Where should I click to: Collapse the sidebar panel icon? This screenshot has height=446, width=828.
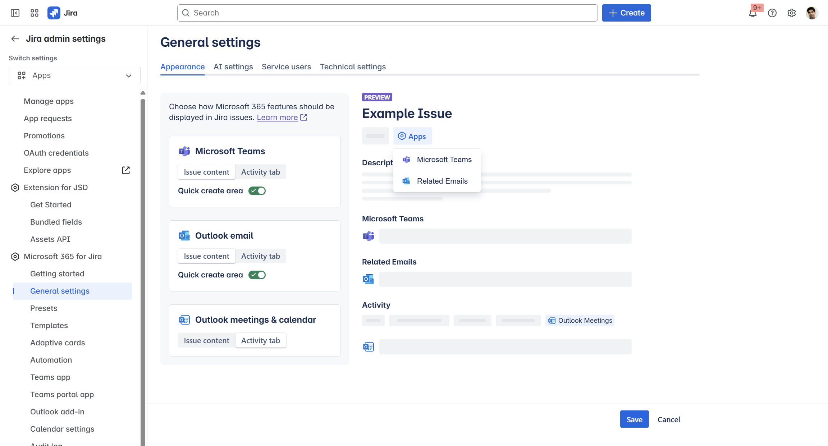point(15,13)
